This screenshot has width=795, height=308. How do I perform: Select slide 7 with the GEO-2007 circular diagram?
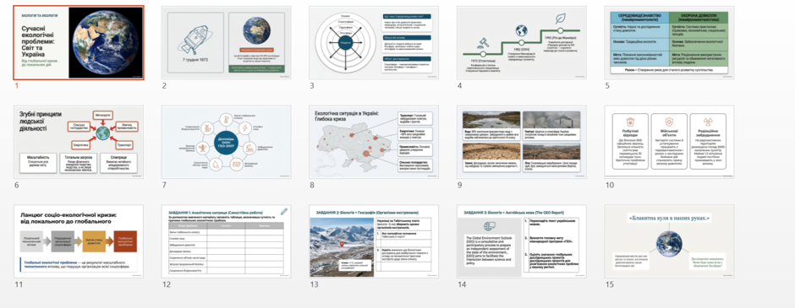(226, 142)
